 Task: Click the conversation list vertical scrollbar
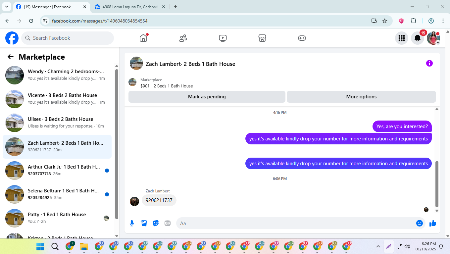click(117, 144)
